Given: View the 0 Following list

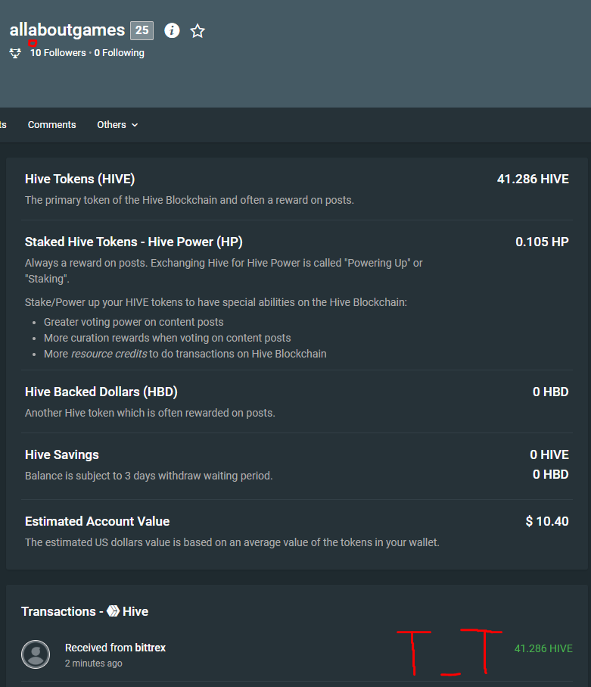Looking at the screenshot, I should tap(120, 53).
